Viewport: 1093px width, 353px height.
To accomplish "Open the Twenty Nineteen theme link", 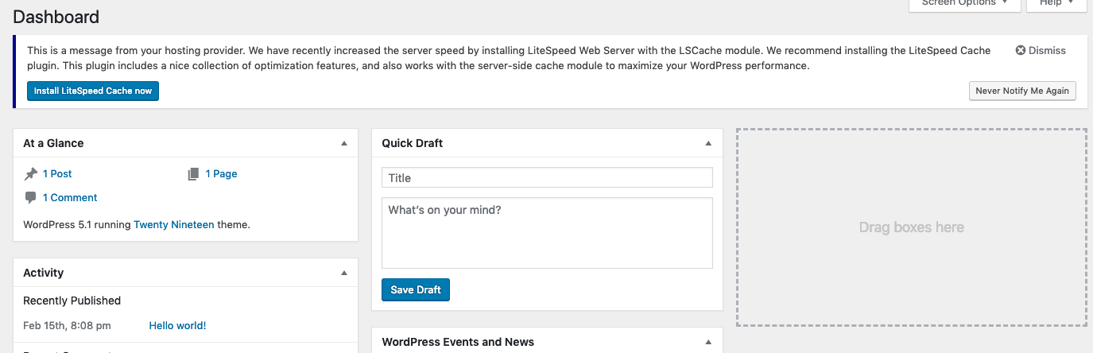I will click(173, 225).
